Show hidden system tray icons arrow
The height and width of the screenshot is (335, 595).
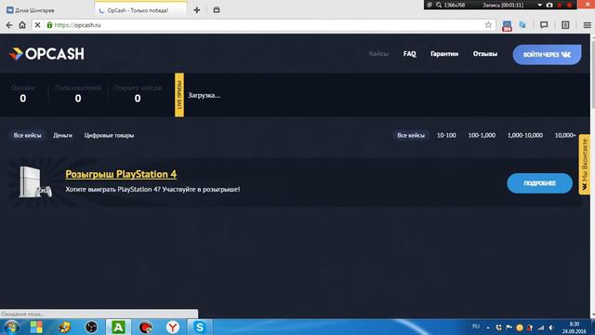coord(488,328)
